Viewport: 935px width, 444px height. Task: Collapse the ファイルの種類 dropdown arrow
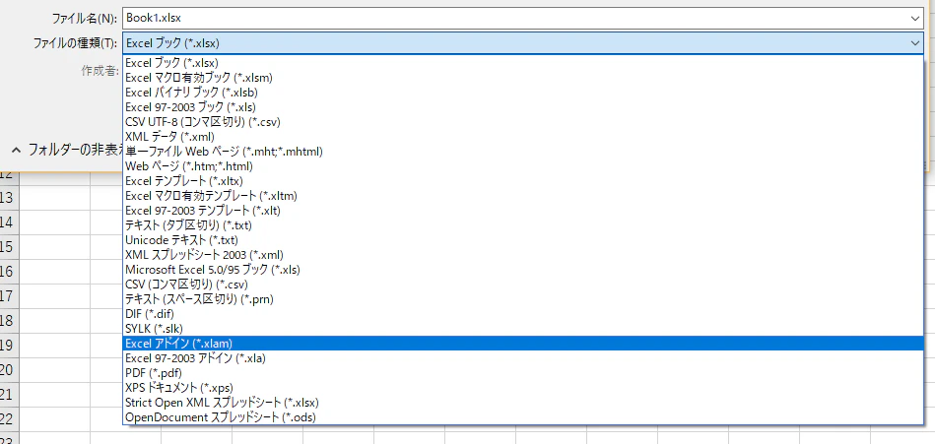pos(915,43)
